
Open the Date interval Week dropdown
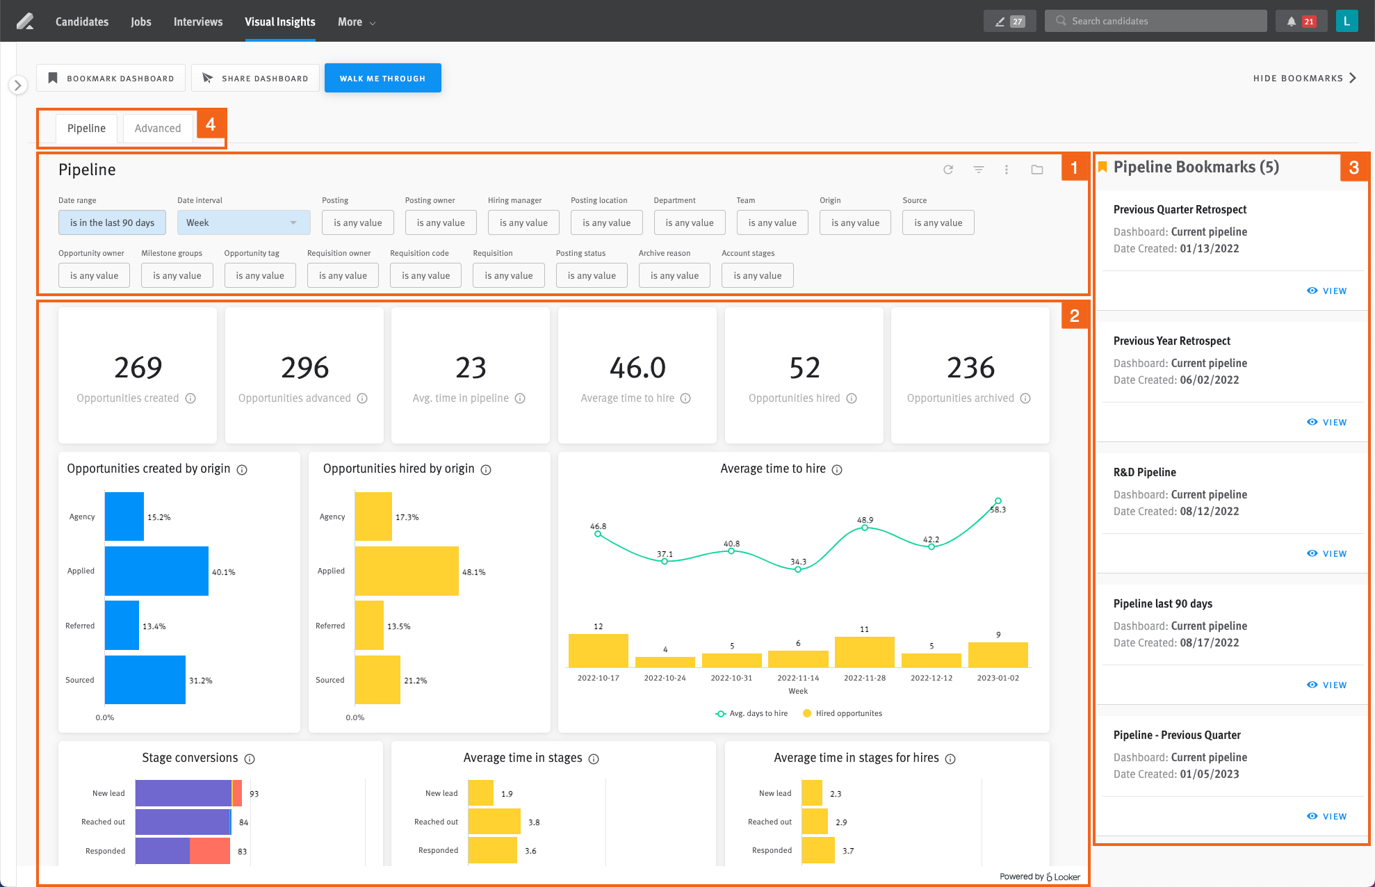pyautogui.click(x=243, y=222)
